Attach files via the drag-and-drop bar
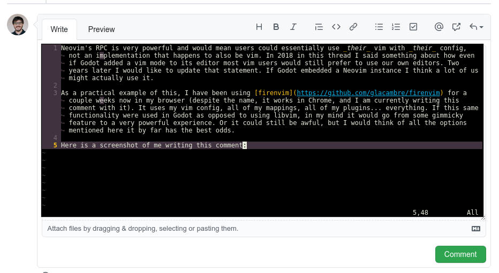 (264, 229)
